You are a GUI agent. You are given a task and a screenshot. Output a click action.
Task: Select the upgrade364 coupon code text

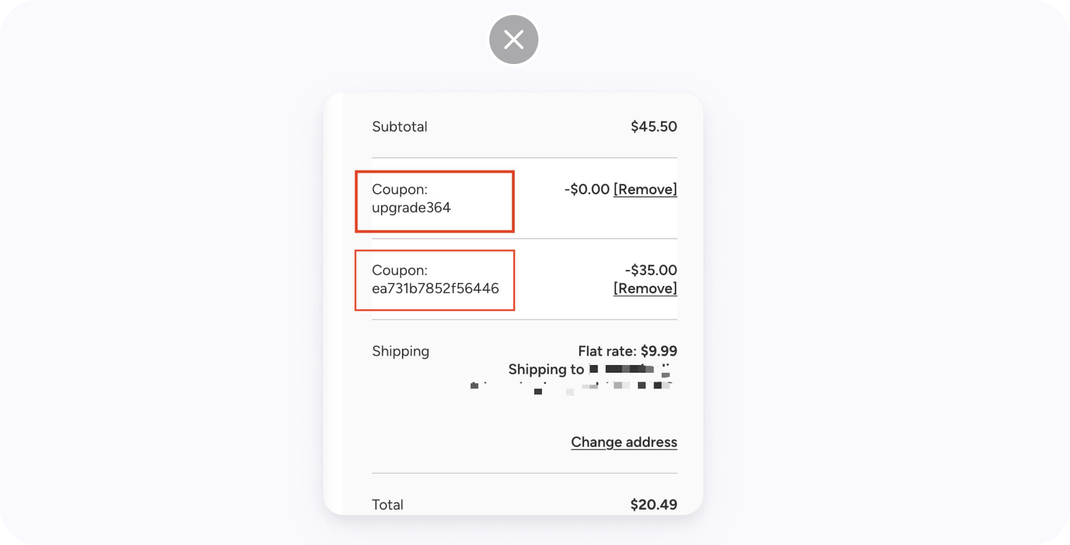411,208
